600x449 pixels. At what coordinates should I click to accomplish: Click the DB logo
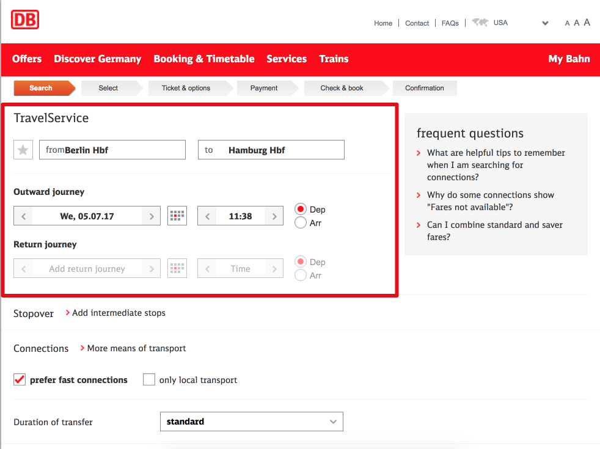pyautogui.click(x=25, y=20)
